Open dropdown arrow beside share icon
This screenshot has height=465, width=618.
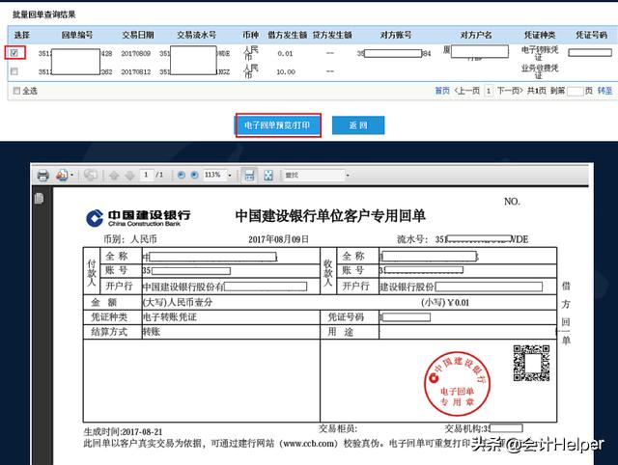tap(71, 176)
